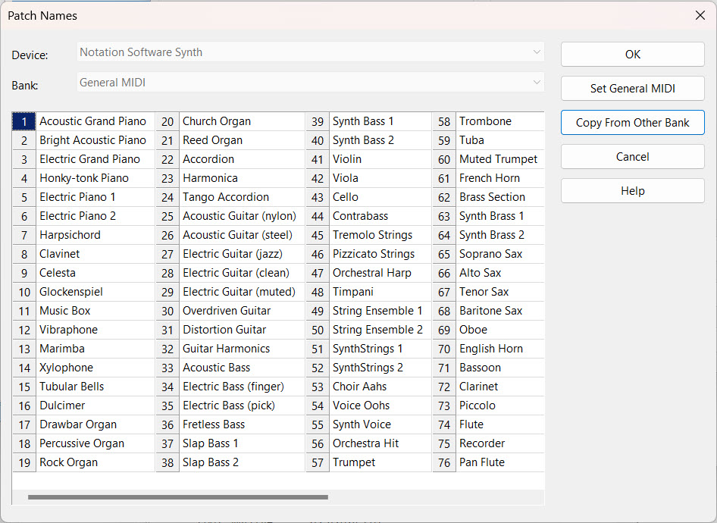Select the Acoustic Grand Piano patch

coord(92,121)
